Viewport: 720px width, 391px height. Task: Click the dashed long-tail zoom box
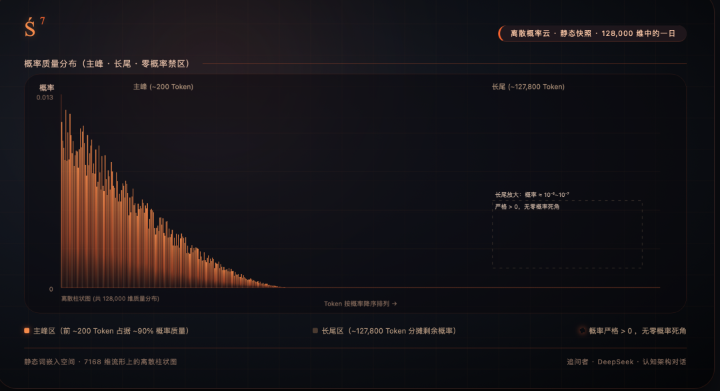567,234
